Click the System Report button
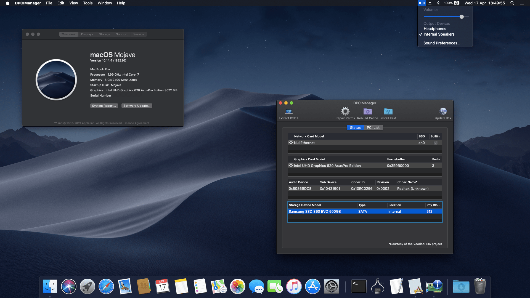 pos(104,106)
